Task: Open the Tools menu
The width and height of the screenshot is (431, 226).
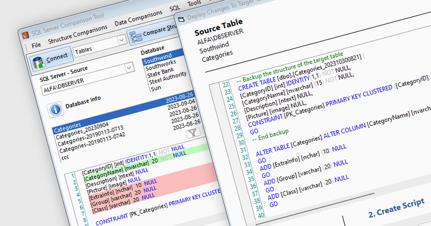Action: [194, 4]
